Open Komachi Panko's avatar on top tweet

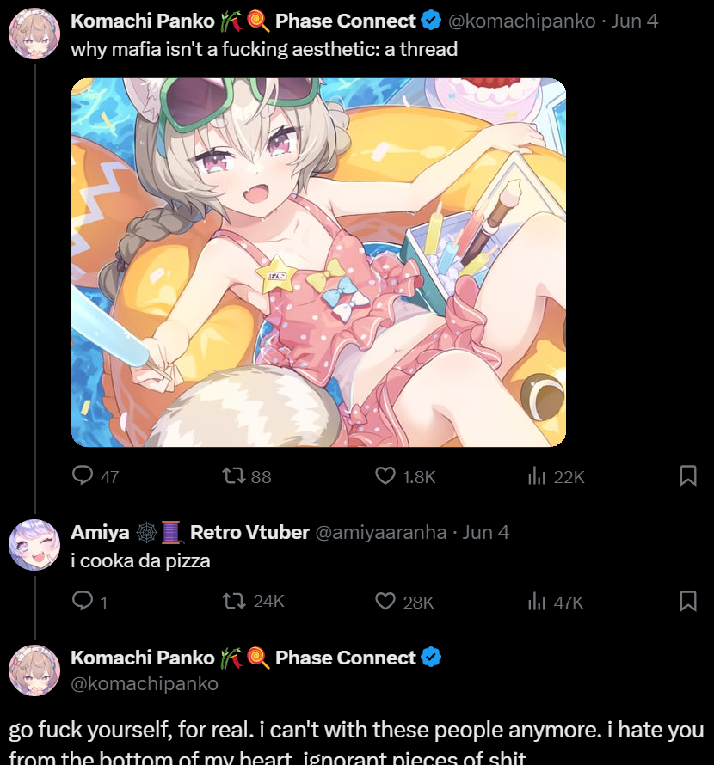coord(34,34)
